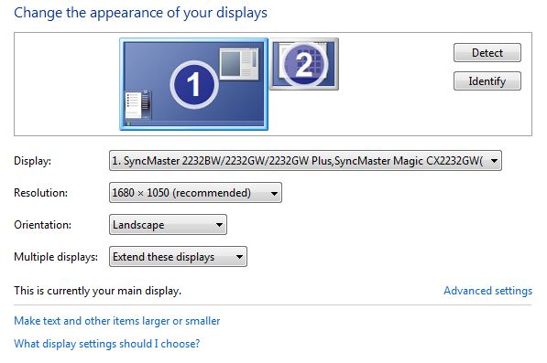The image size is (547, 363).
Task: Select monitor 1 in the display preview
Action: tap(194, 84)
